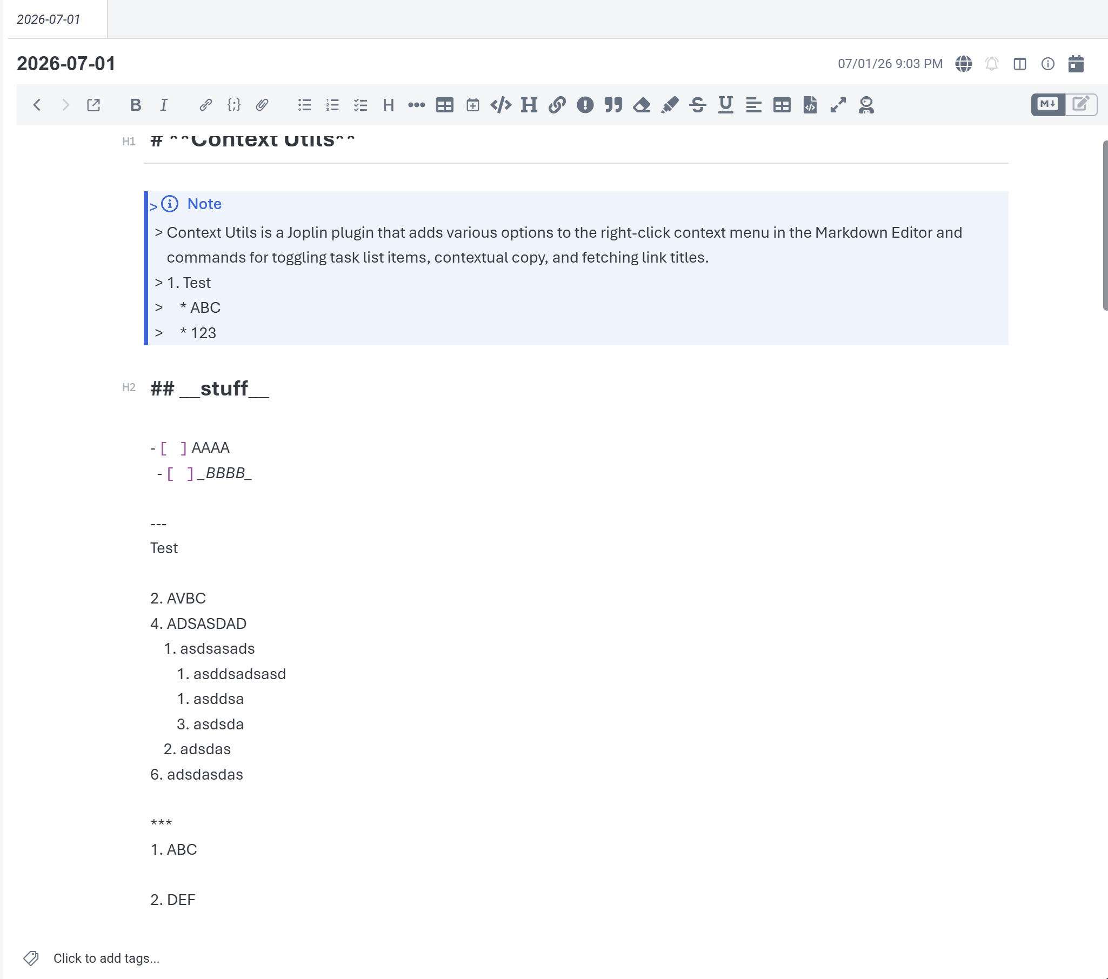Insert a numbered list
This screenshot has width=1108, height=979.
[332, 105]
